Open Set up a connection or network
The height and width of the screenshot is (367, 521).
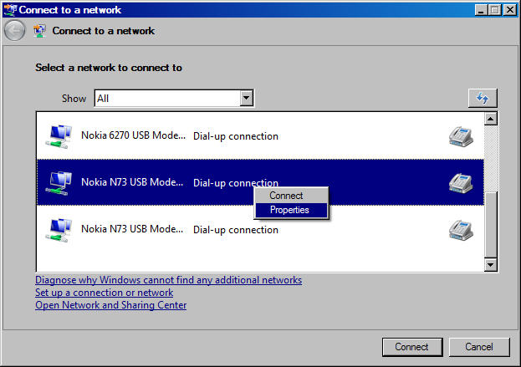coord(104,293)
